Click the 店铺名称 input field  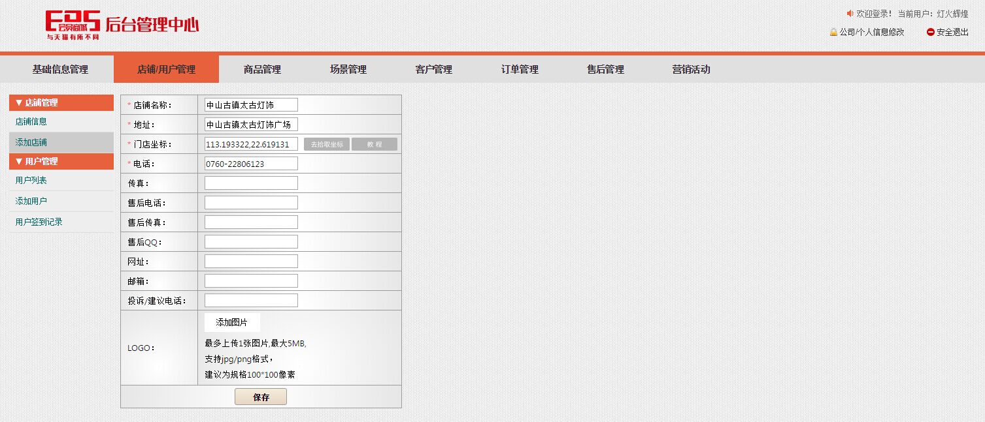pyautogui.click(x=251, y=105)
